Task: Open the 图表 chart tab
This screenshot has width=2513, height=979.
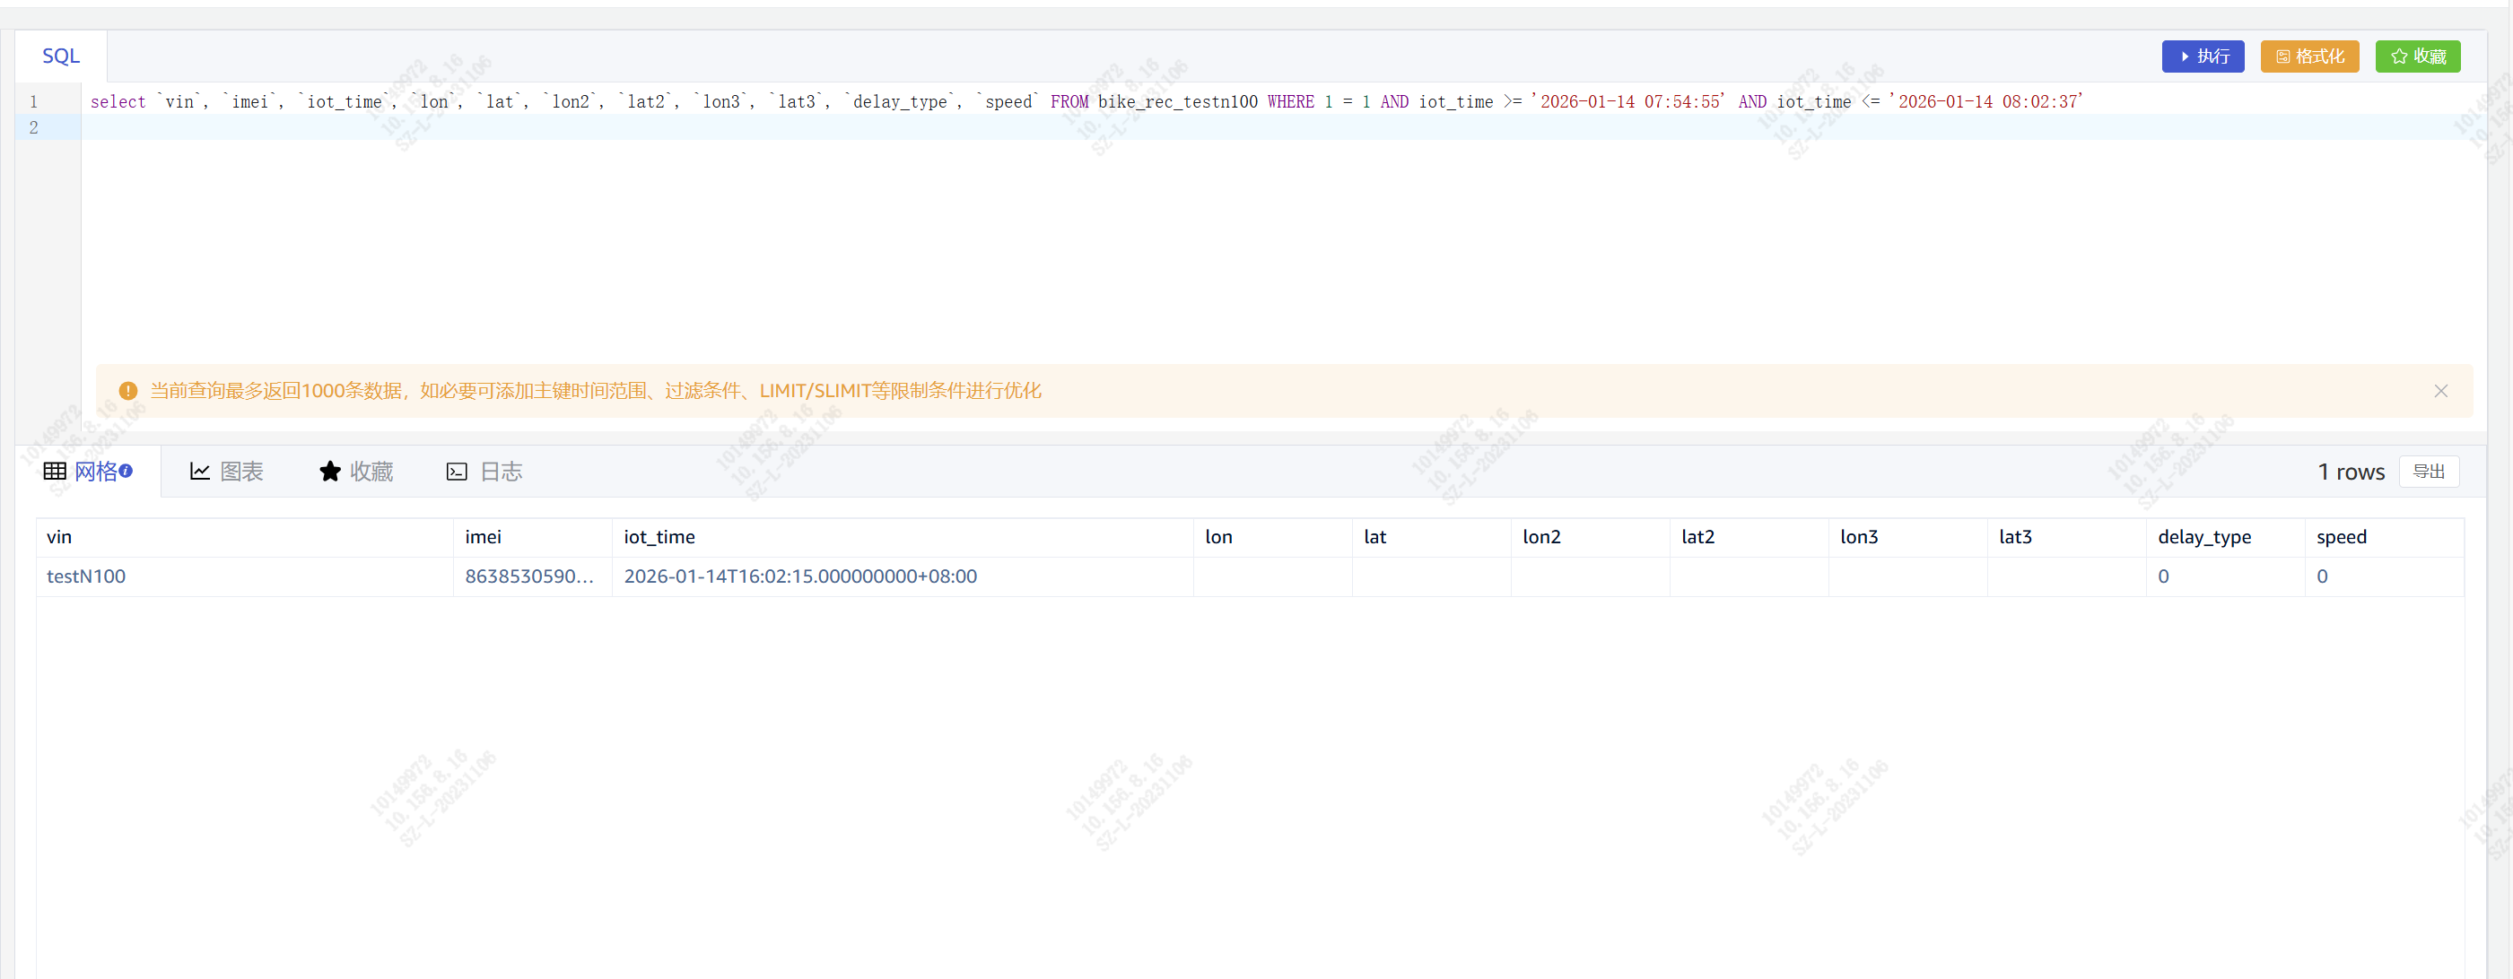Action: pyautogui.click(x=226, y=472)
